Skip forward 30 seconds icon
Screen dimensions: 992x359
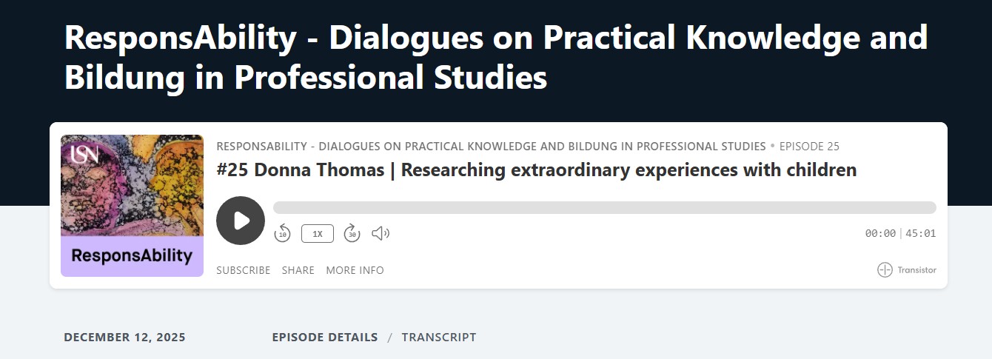coord(353,233)
